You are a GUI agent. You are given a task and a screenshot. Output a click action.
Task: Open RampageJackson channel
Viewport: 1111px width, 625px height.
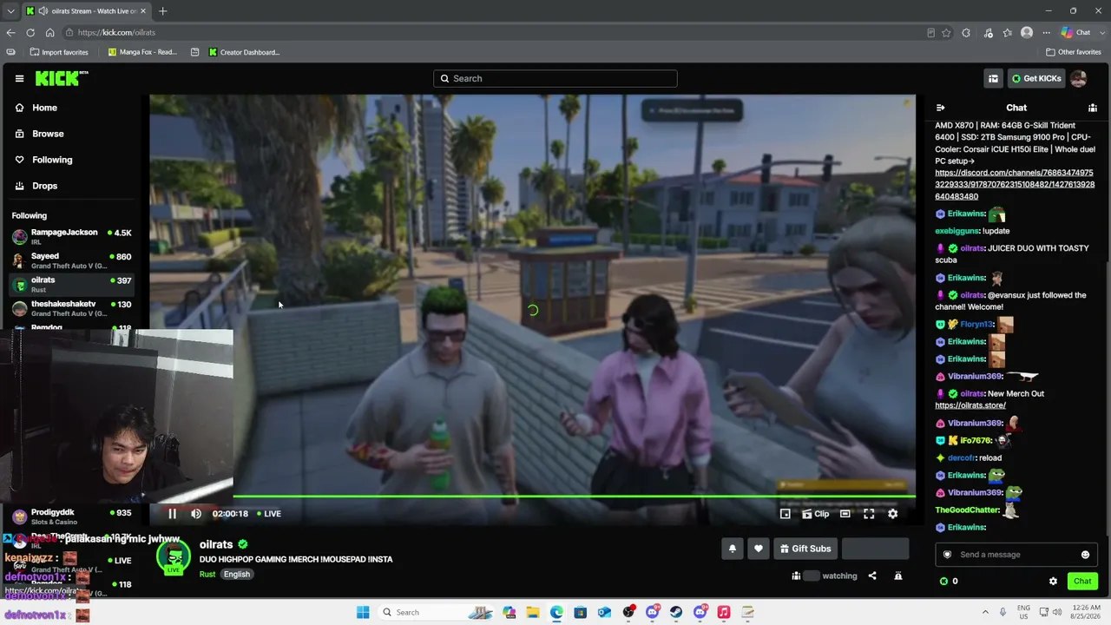(71, 237)
